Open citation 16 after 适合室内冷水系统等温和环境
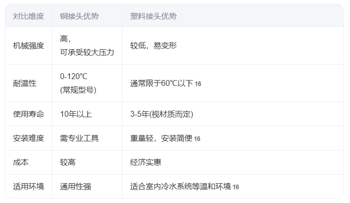350x203 pixels. (x=236, y=187)
